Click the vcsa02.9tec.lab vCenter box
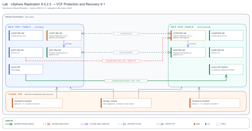 click(226, 35)
